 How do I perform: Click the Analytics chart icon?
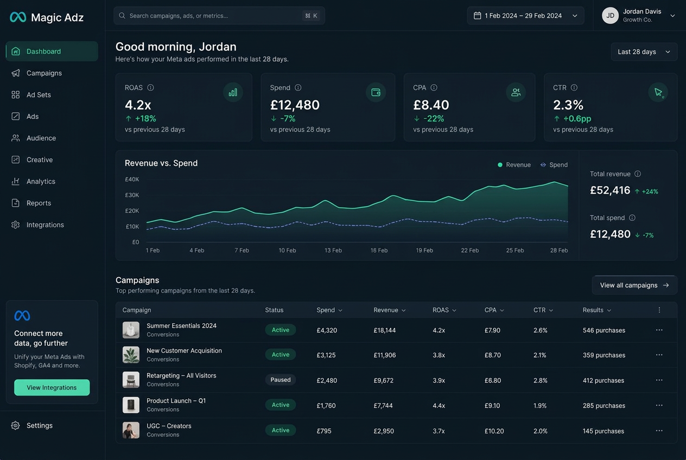16,182
